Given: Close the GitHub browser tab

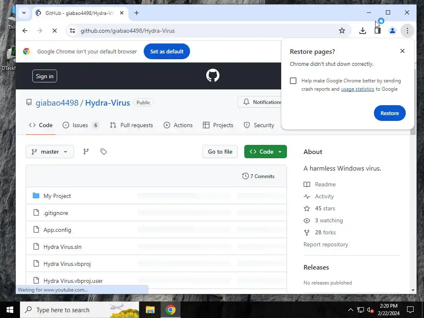Looking at the screenshot, I should click(122, 13).
